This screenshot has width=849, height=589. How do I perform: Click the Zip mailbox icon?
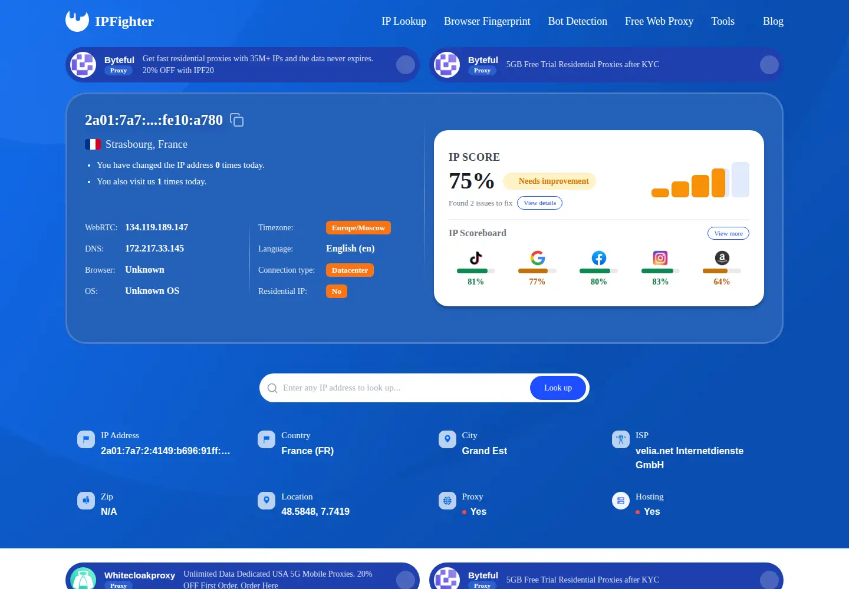pos(86,501)
